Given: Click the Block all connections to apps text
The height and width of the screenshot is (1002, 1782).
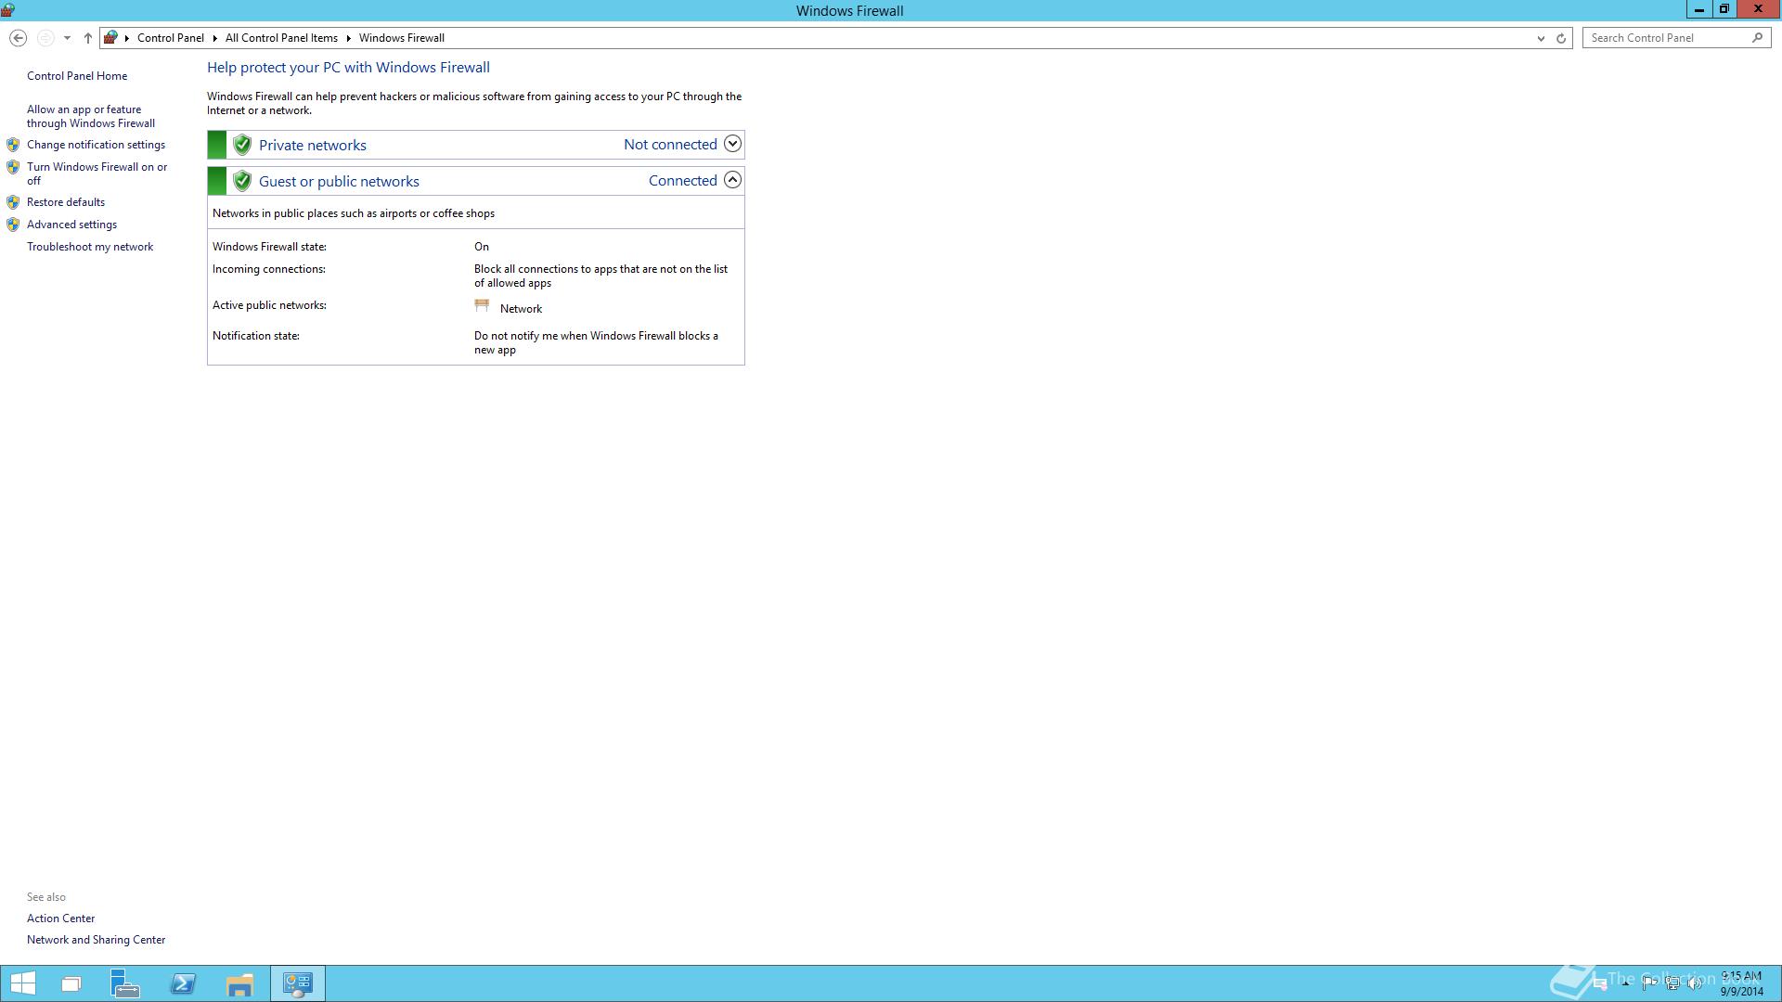Looking at the screenshot, I should coord(600,276).
